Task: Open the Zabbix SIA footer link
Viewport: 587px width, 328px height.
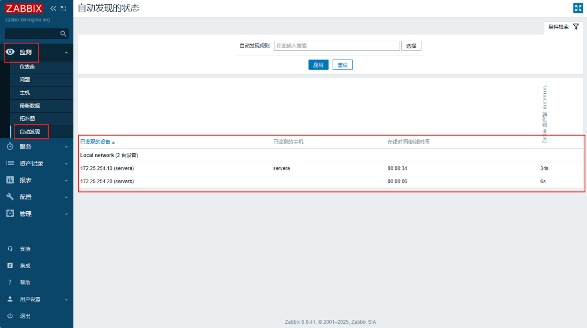Action: tap(364, 322)
